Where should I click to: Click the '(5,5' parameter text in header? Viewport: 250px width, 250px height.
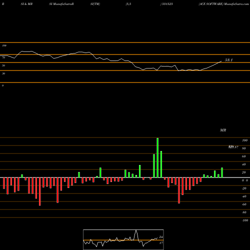128,4
